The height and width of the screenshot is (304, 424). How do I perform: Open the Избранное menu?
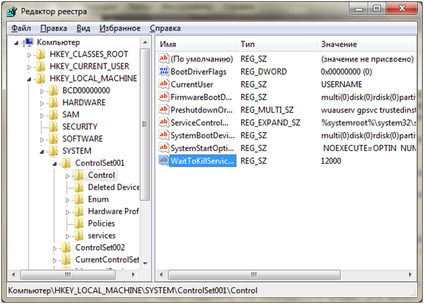[120, 28]
